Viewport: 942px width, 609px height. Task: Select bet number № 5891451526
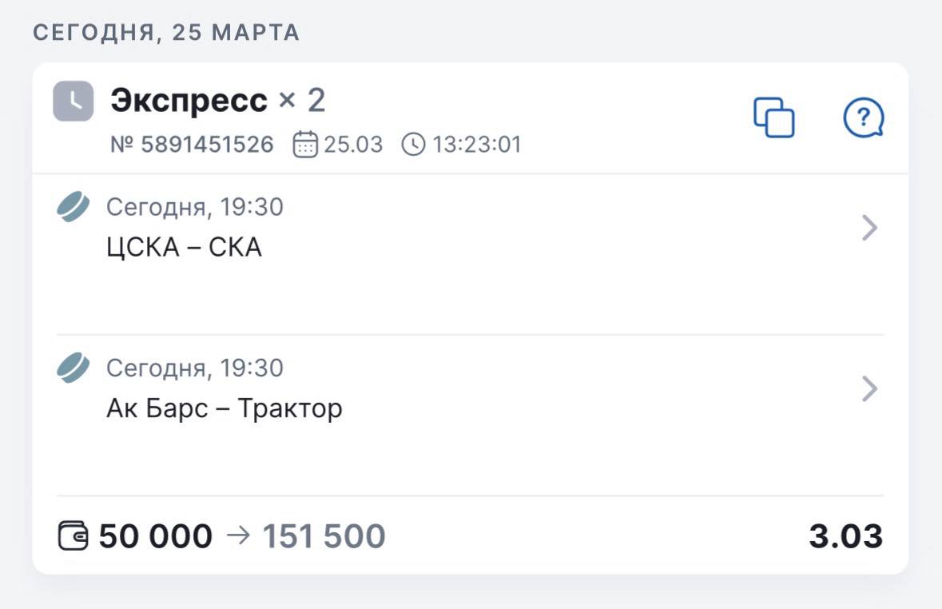click(192, 145)
